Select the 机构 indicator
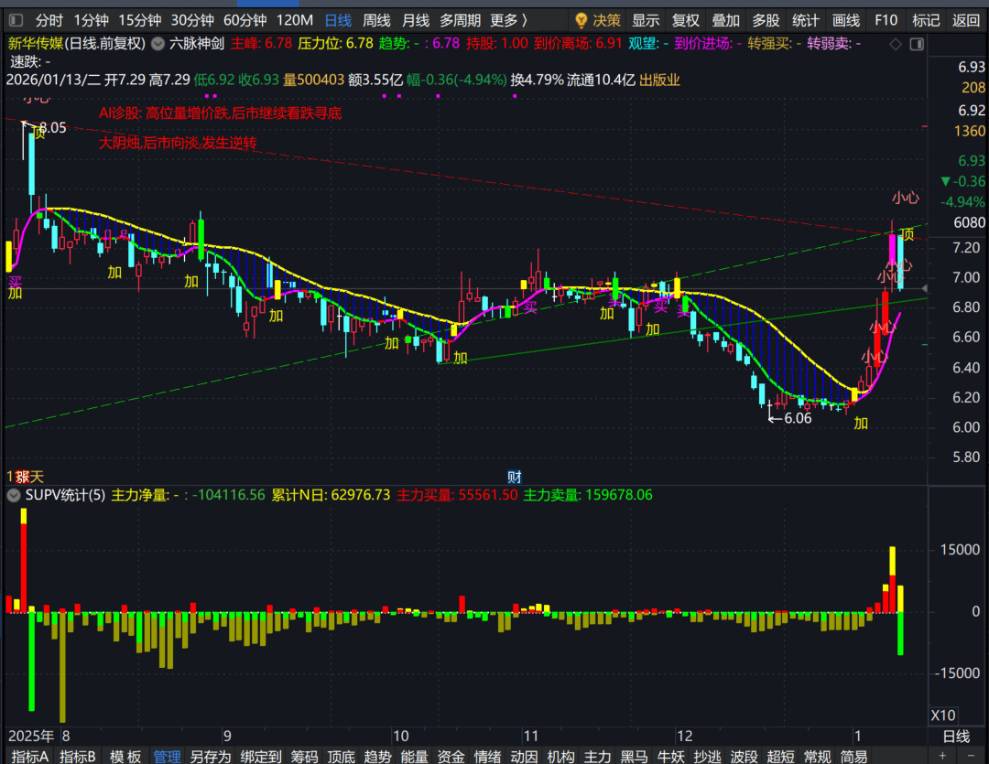 pos(560,757)
